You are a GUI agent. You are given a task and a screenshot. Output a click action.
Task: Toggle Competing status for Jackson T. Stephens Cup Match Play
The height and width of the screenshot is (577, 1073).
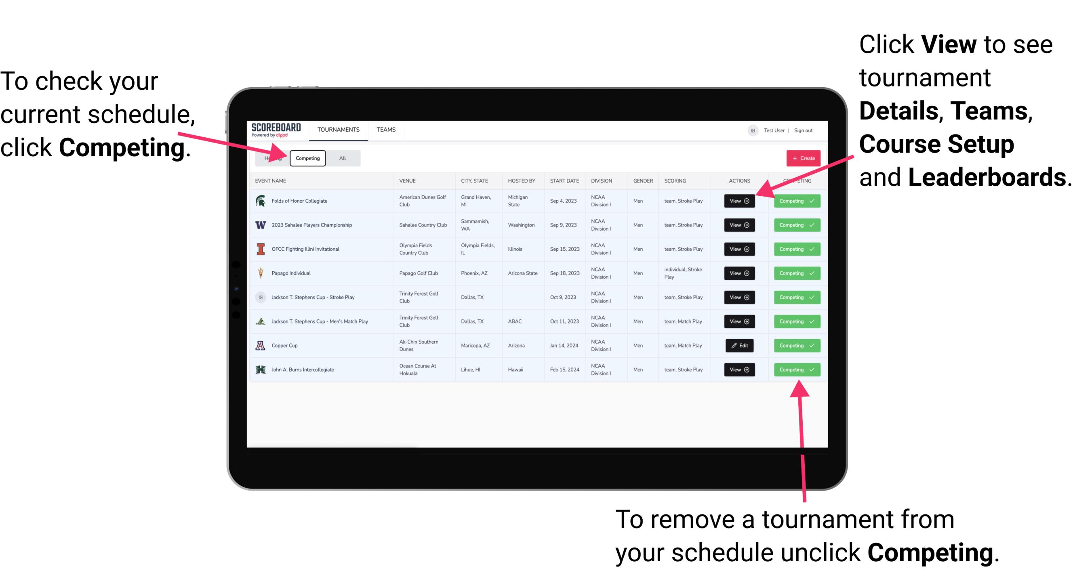794,321
